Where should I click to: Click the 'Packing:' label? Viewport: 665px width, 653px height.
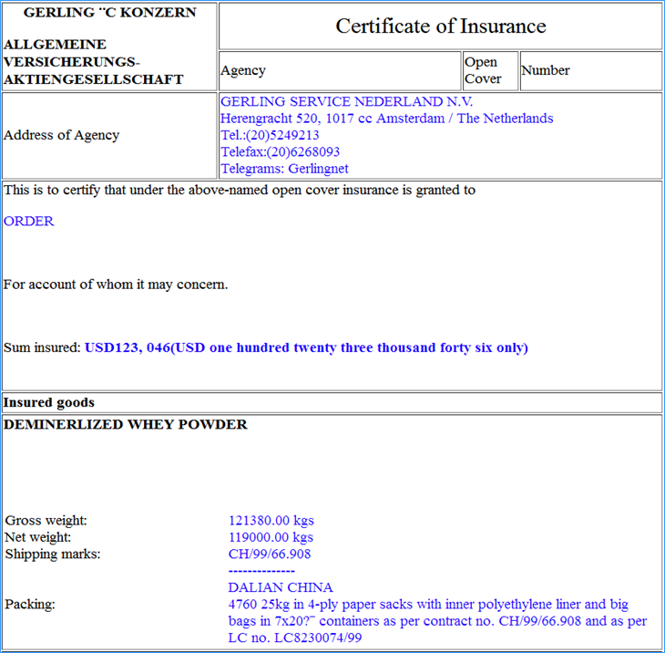(30, 604)
